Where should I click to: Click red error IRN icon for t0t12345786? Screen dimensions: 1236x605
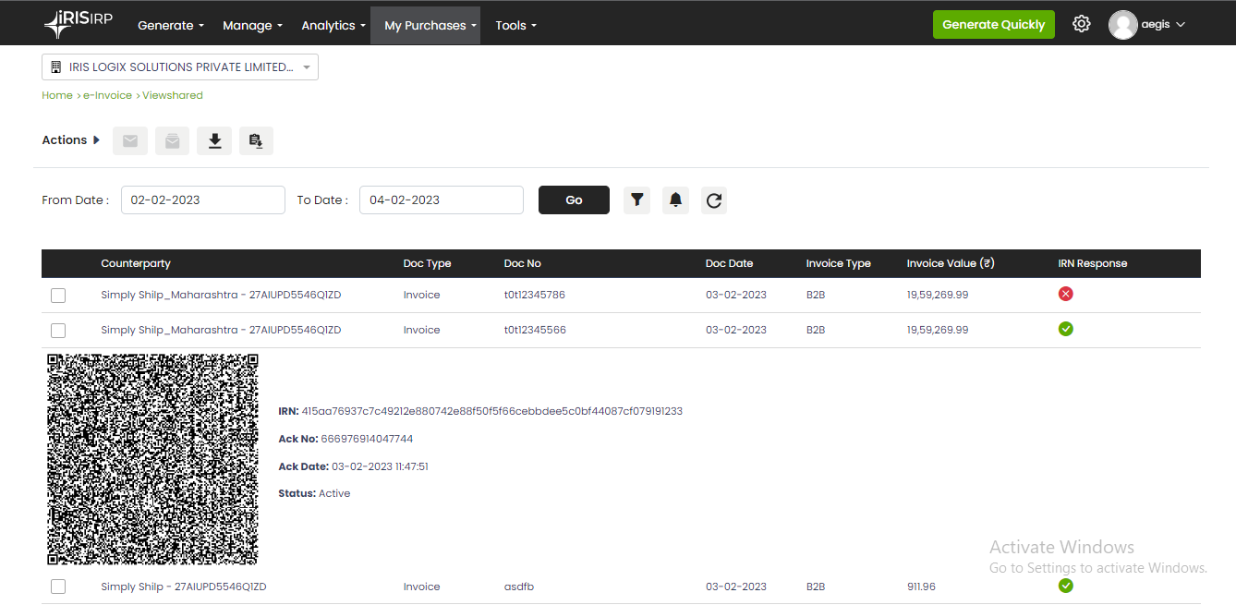[x=1065, y=294]
